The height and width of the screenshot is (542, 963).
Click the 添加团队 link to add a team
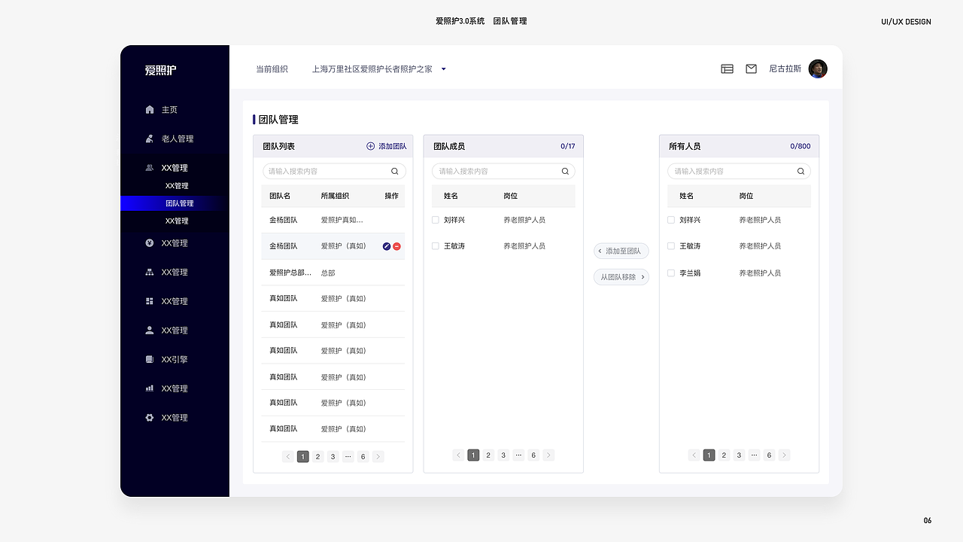pos(387,146)
